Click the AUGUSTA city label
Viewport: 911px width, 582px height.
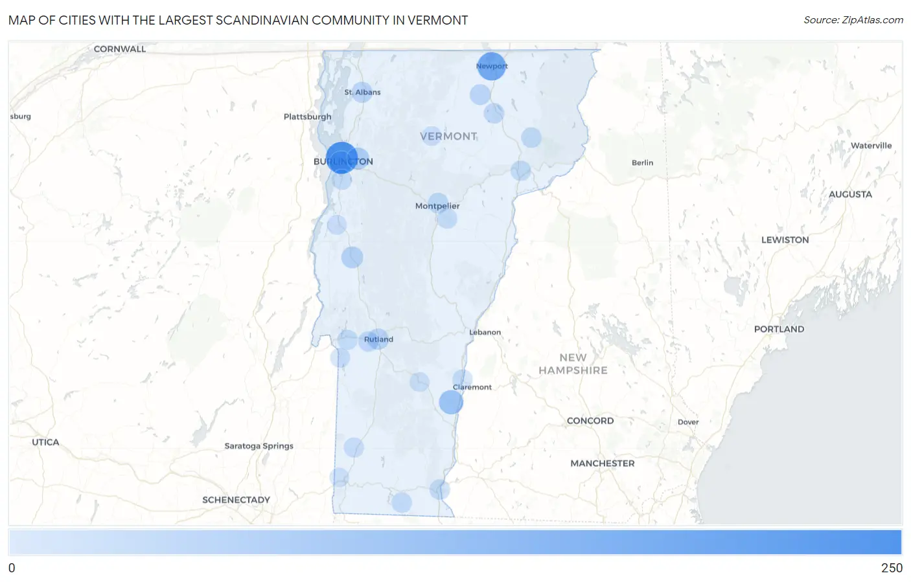coord(850,194)
